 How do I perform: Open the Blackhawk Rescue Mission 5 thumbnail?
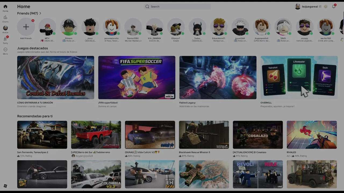coord(204,135)
